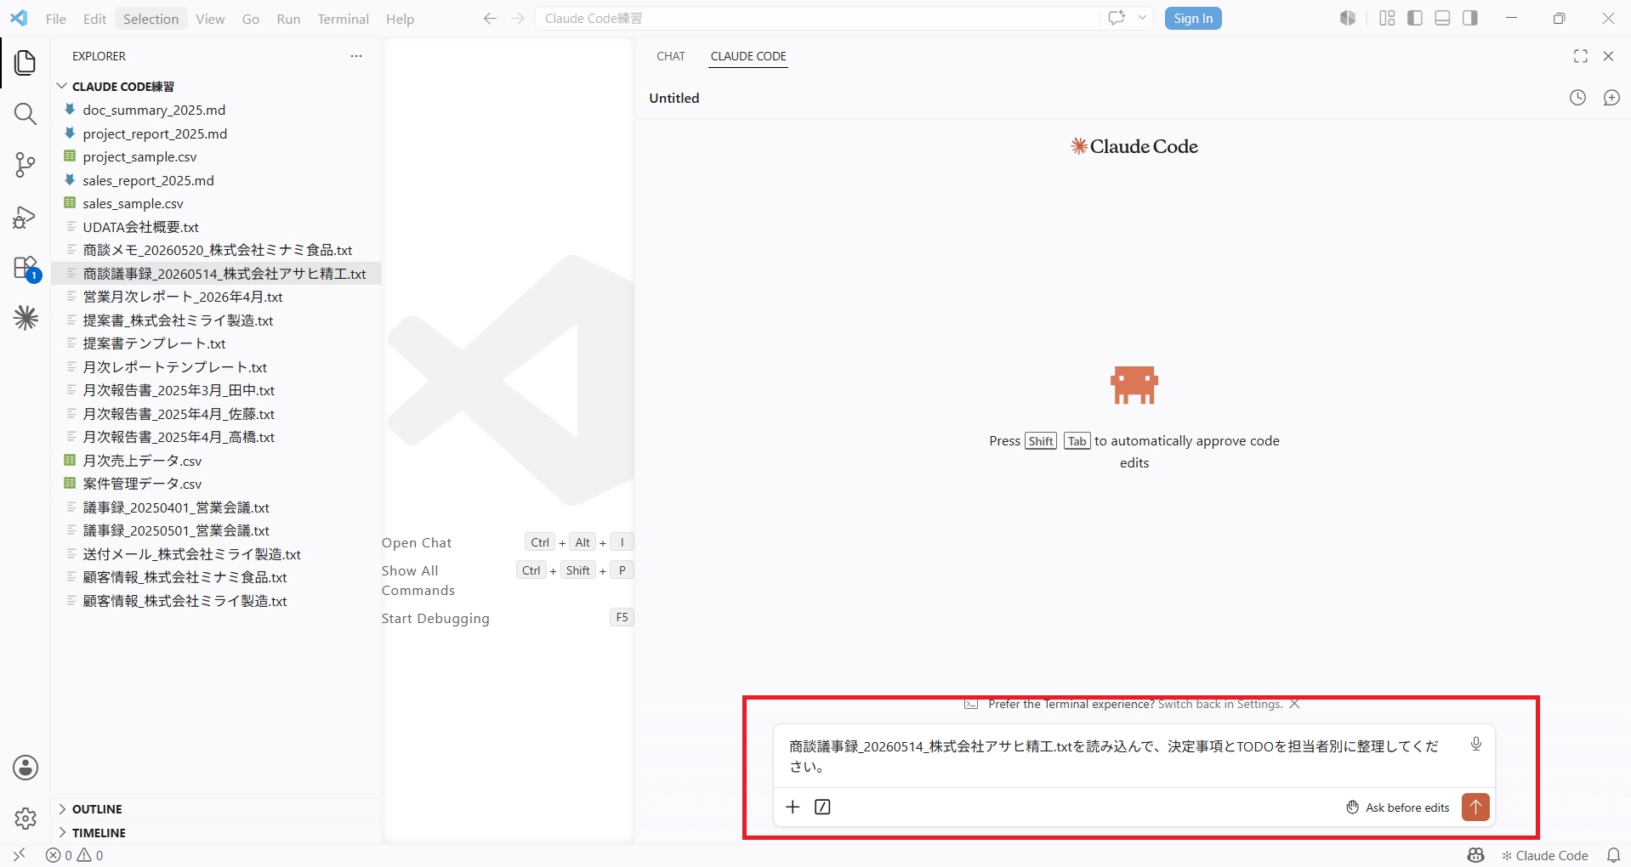Click Claude Code in the status bar
The image size is (1631, 867).
(1545, 855)
